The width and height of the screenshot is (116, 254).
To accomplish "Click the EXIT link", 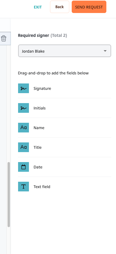I will point(38,7).
